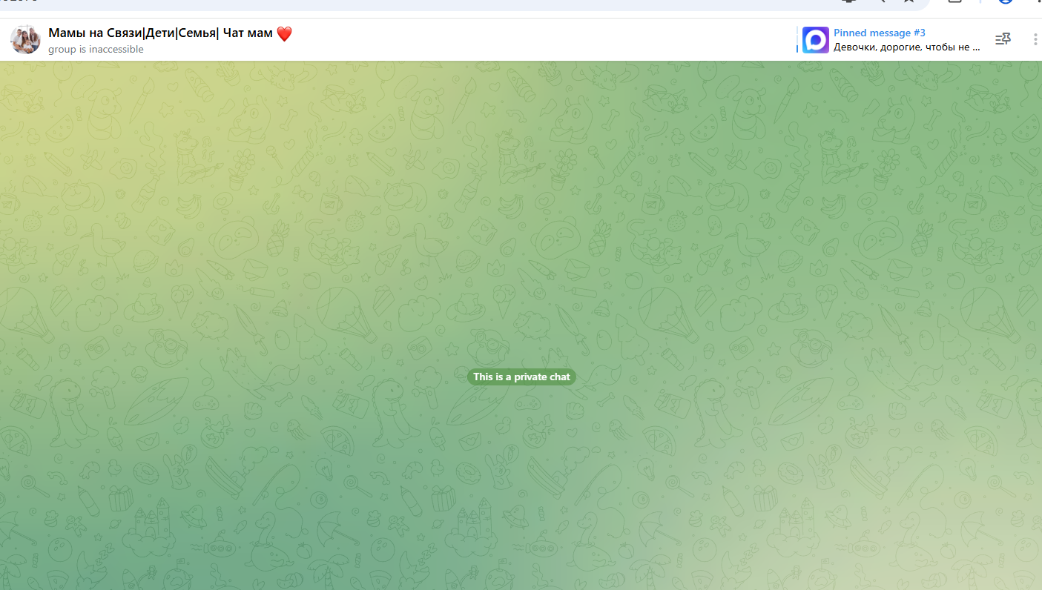Click the 'This is a private chat' badge
The height and width of the screenshot is (590, 1042).
point(521,377)
